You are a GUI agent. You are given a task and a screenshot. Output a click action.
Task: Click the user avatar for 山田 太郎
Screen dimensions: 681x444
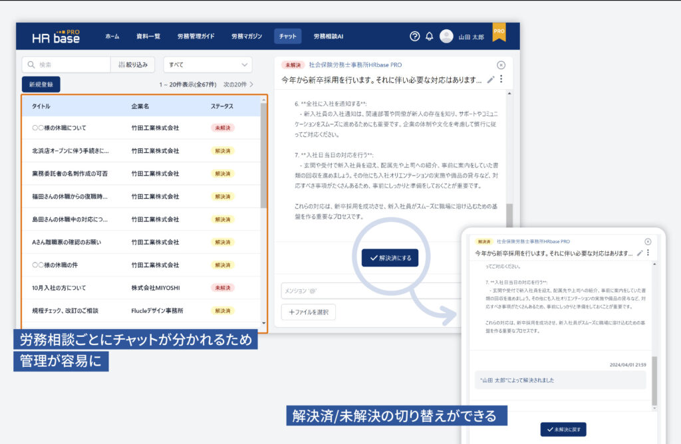coord(446,37)
